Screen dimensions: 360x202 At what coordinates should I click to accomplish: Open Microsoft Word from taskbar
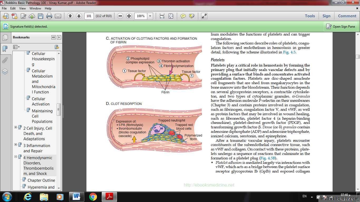76,196
